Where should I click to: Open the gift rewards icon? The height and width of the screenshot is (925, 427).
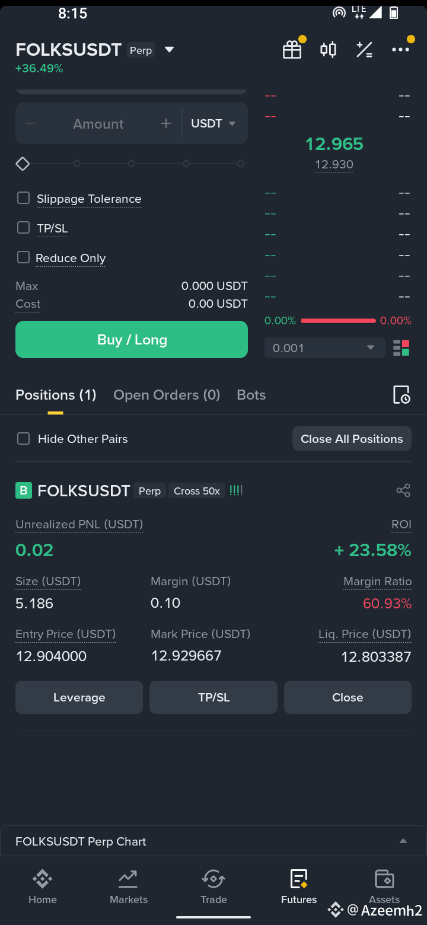click(292, 50)
